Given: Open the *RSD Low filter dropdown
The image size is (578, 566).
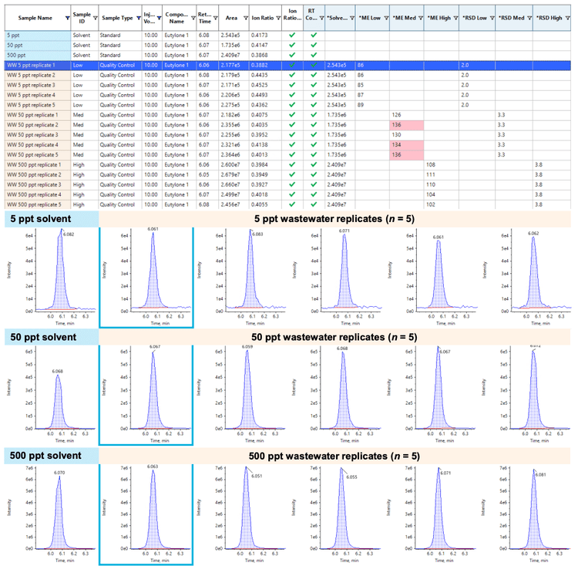Looking at the screenshot, I should click(491, 16).
